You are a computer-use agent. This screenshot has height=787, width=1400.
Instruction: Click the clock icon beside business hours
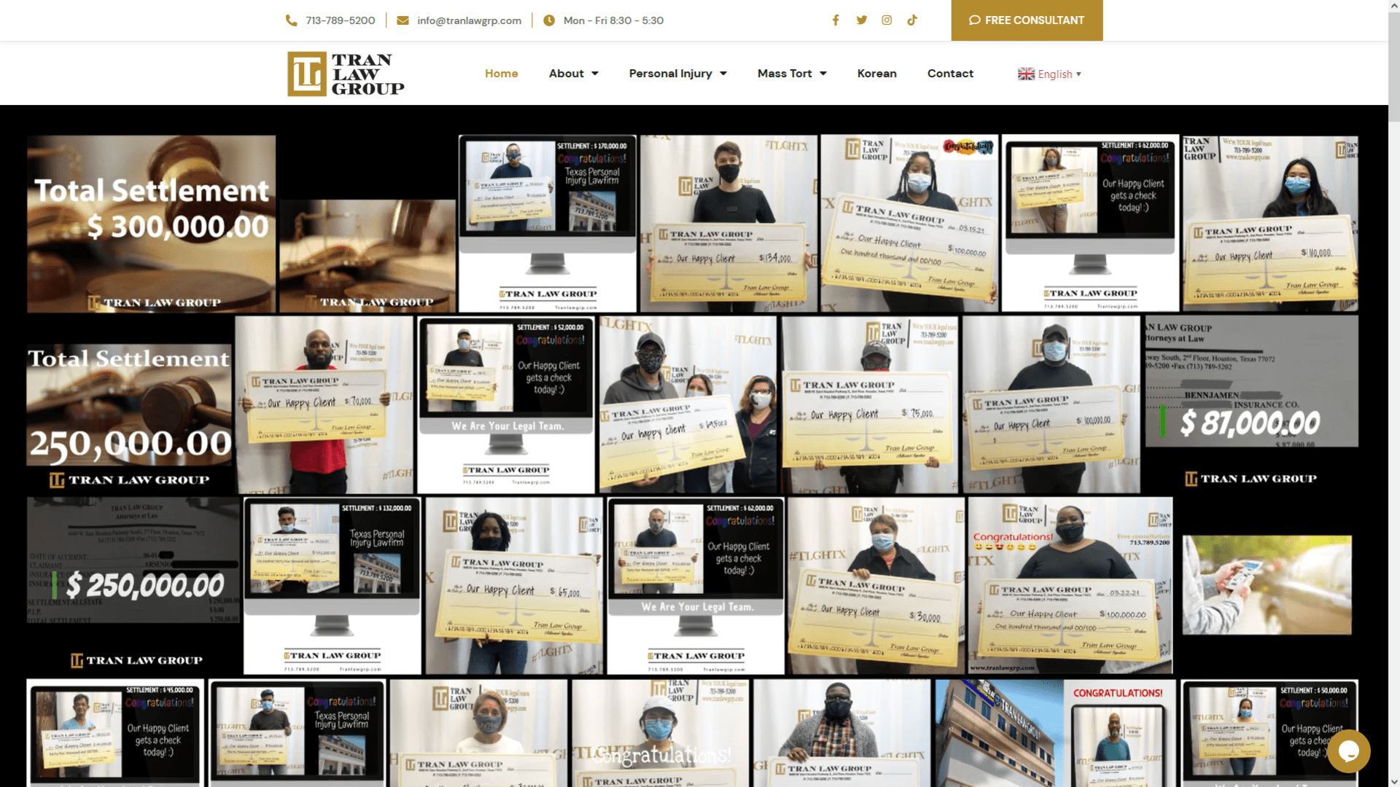pos(549,20)
